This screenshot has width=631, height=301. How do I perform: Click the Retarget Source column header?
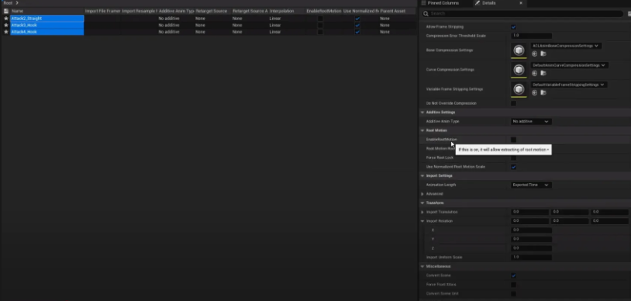click(x=212, y=12)
